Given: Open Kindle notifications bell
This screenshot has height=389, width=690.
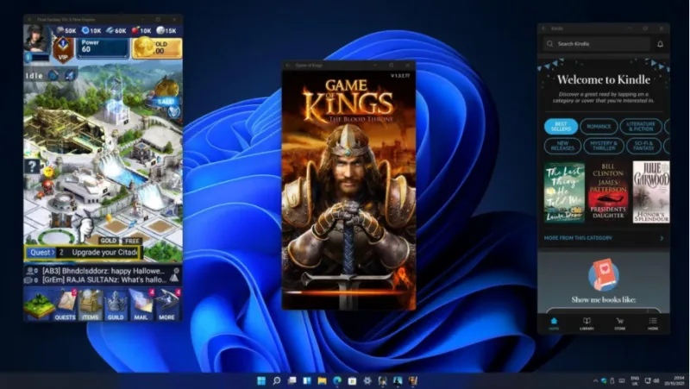Looking at the screenshot, I should tap(660, 44).
